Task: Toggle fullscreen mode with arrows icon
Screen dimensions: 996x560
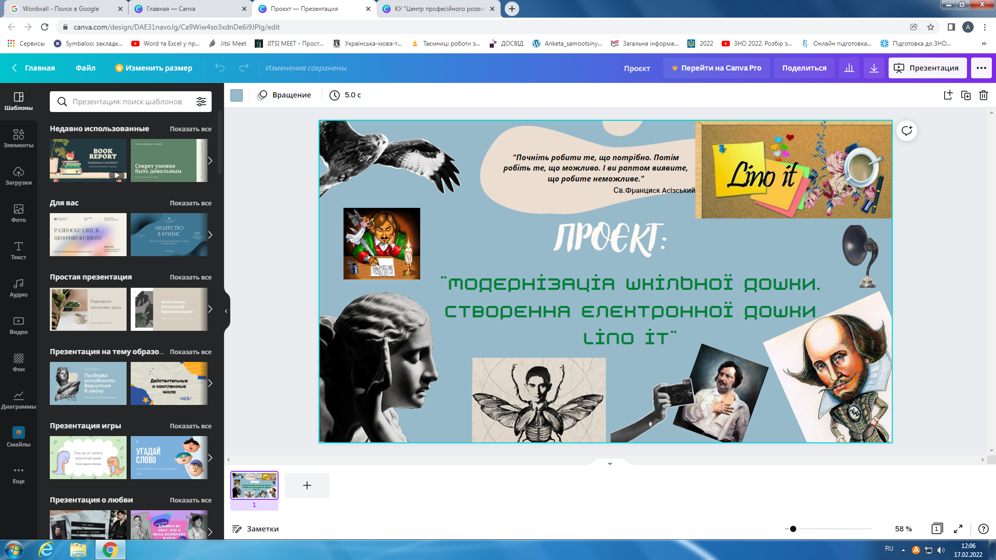Action: 958,528
